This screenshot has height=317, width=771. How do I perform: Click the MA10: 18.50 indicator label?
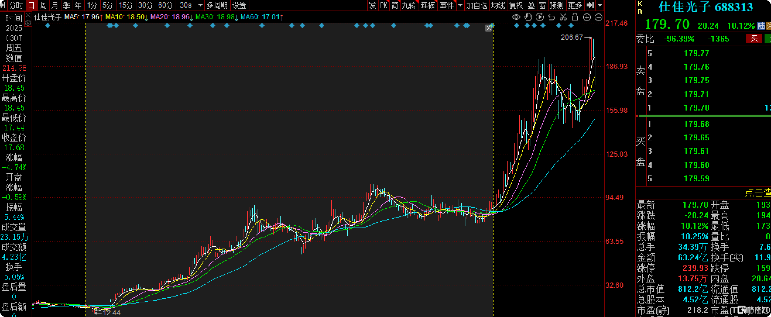tap(127, 17)
